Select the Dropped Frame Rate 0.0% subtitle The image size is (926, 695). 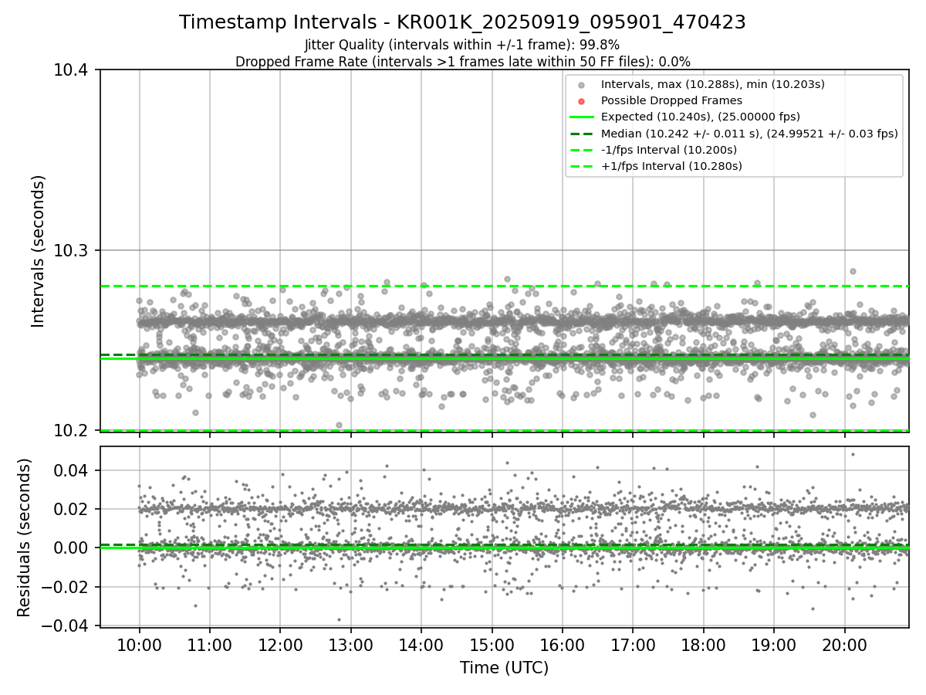[x=462, y=61]
